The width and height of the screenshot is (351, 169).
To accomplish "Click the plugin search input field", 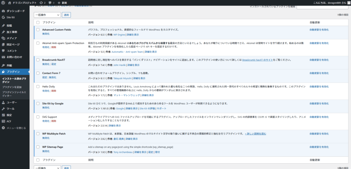I will pyautogui.click(x=323, y=7).
